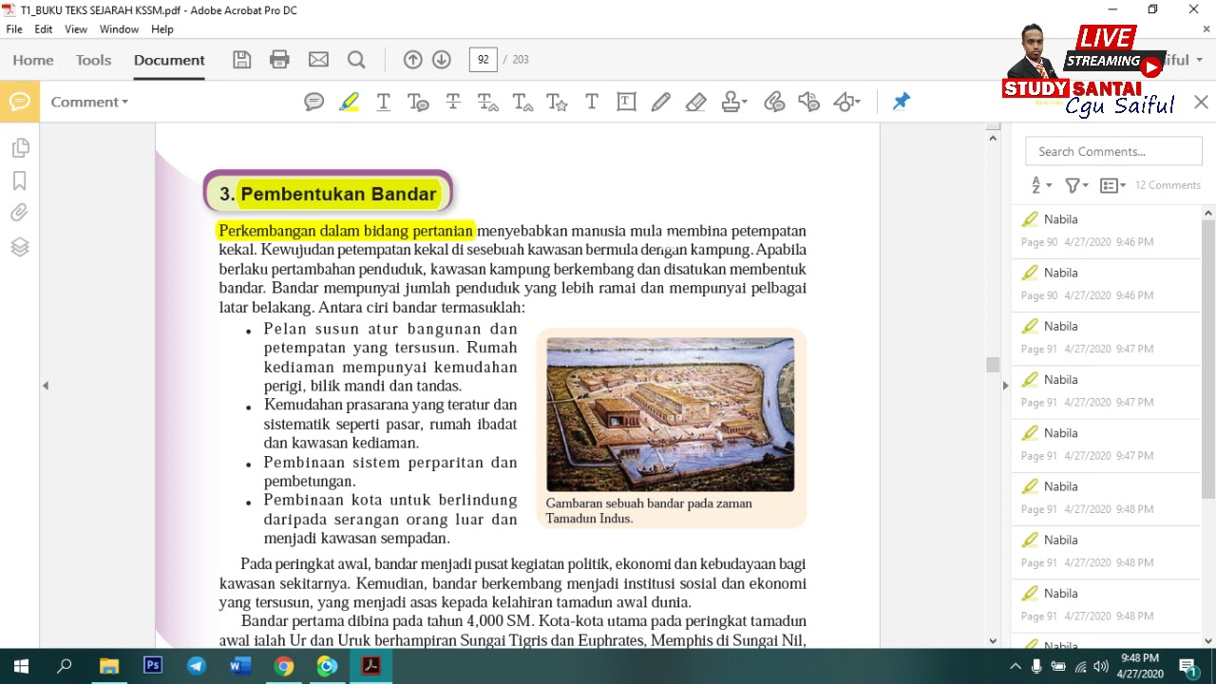
Task: Collapse the right comments pane arrow
Action: 1005,386
